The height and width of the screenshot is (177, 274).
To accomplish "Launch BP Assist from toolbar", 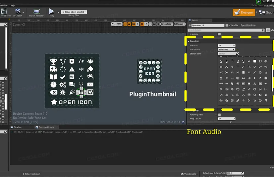I will [18, 13].
